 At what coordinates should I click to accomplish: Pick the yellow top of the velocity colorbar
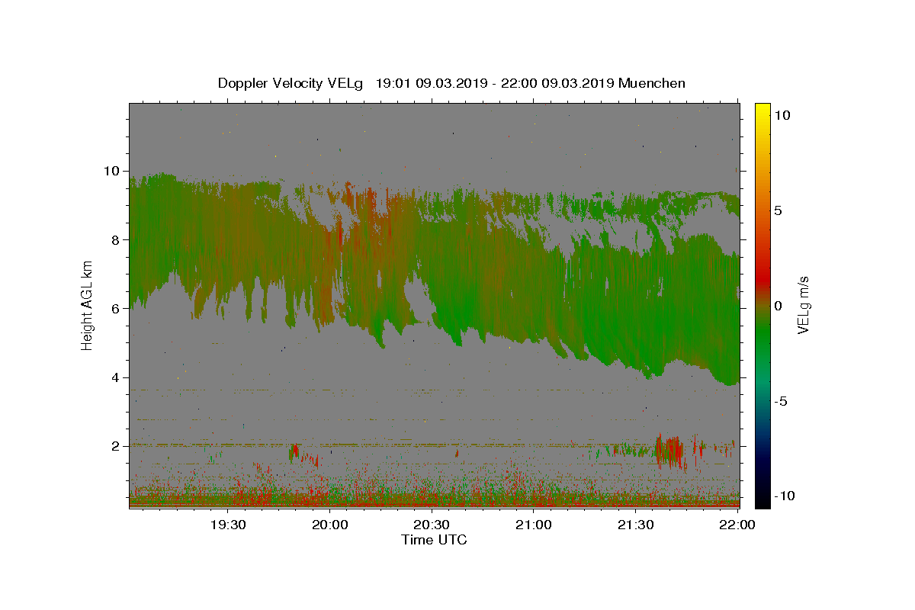pos(762,111)
